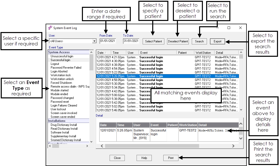Print the search results

(x=171, y=158)
